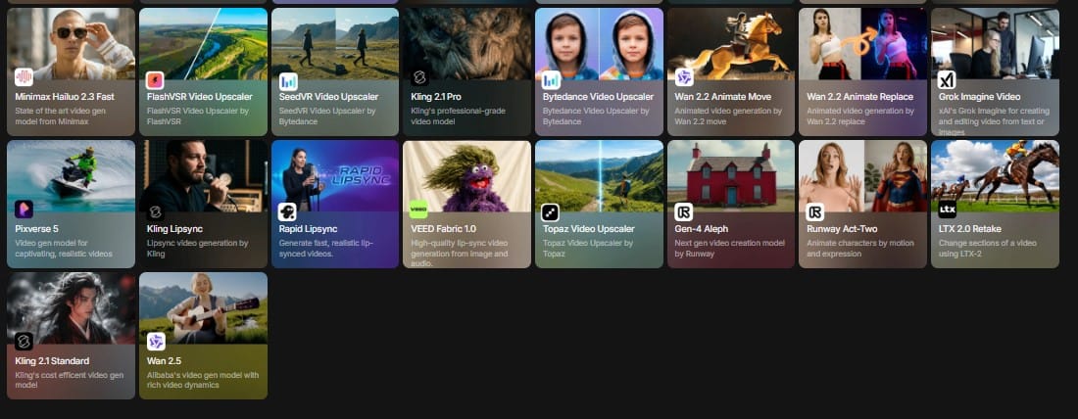
Task: Open the Wan 2.2 Animate Move title
Action: [x=723, y=97]
